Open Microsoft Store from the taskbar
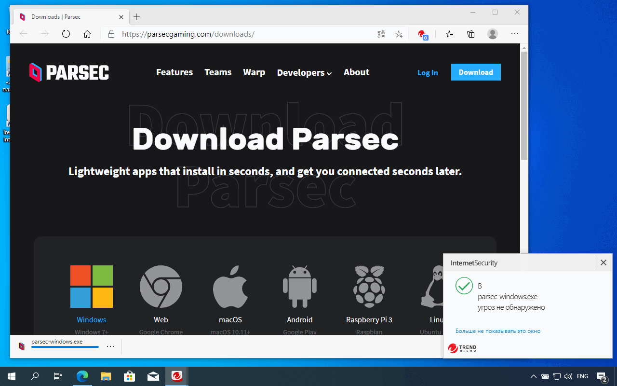Viewport: 617px width, 386px height. point(130,376)
